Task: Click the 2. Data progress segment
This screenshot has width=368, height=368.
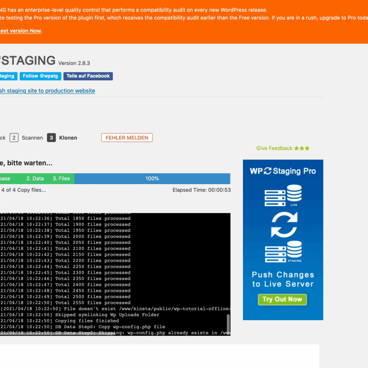Action: (x=35, y=178)
